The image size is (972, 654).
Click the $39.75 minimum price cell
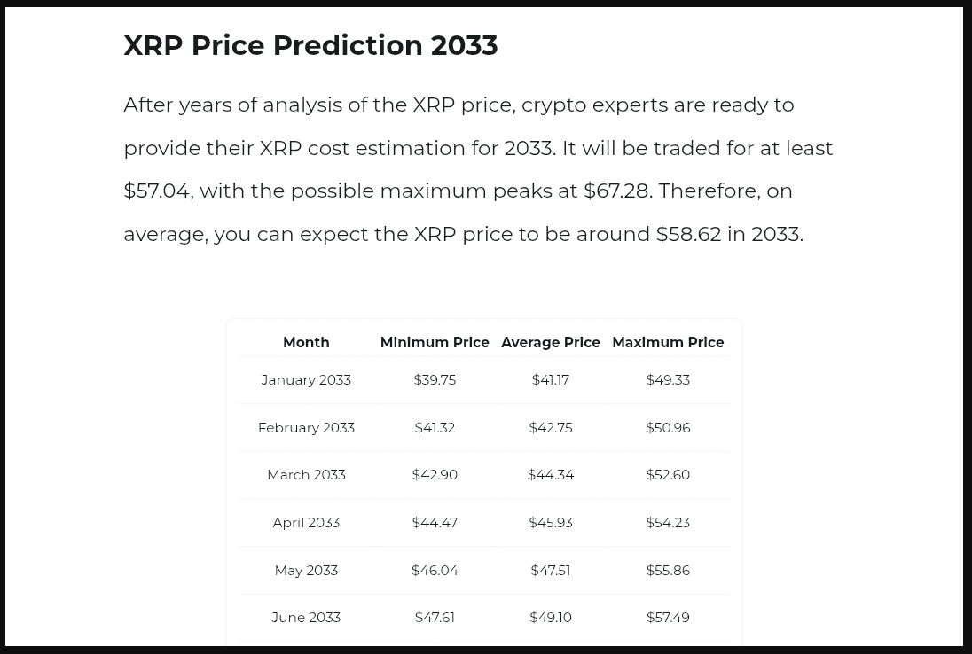pos(435,379)
